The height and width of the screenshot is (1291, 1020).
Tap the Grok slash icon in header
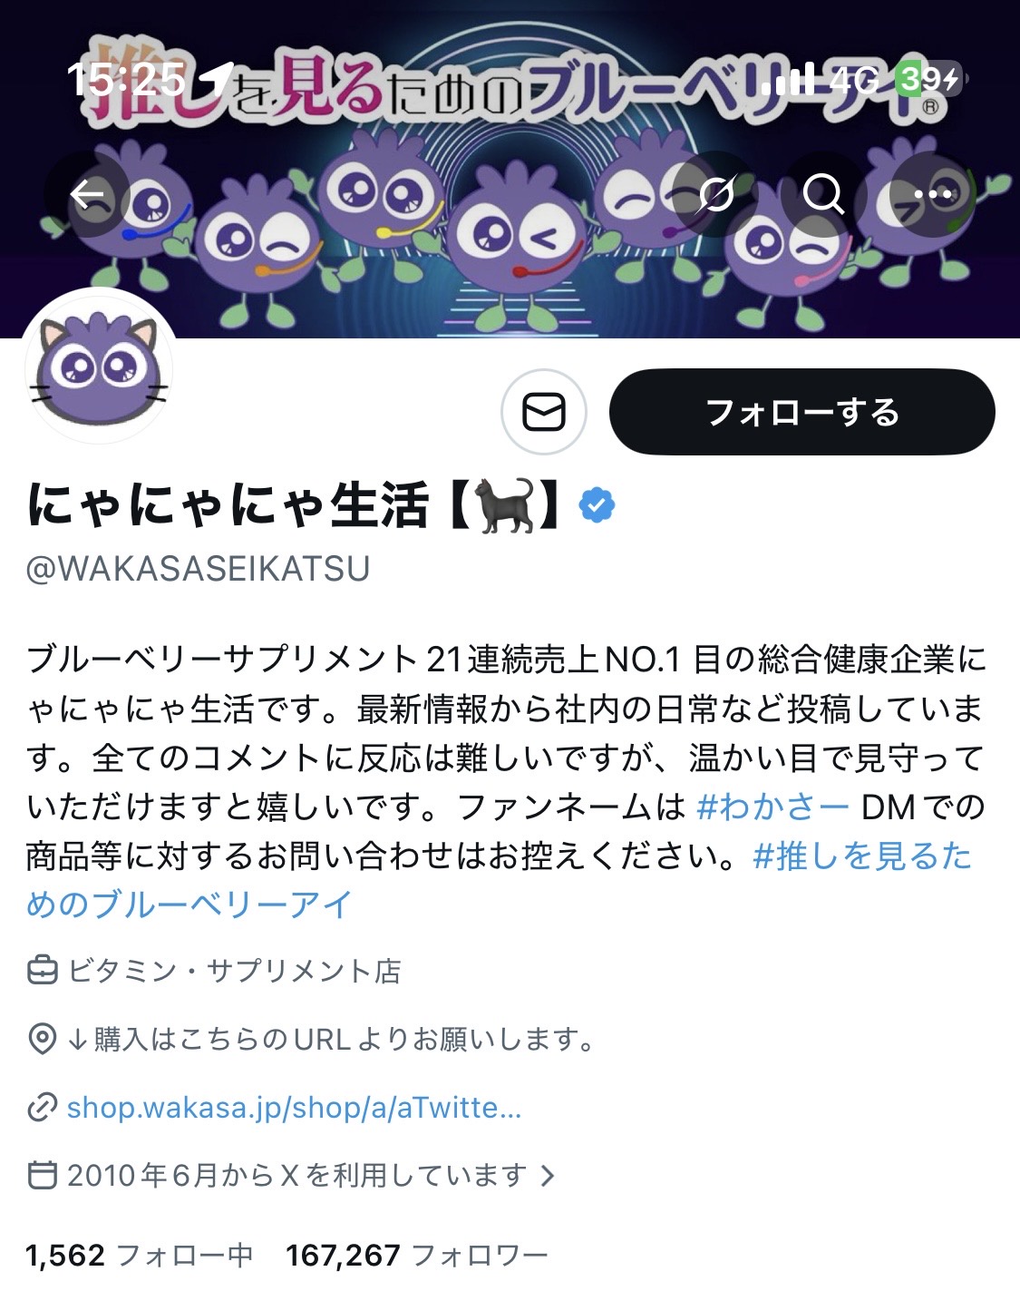click(x=716, y=194)
